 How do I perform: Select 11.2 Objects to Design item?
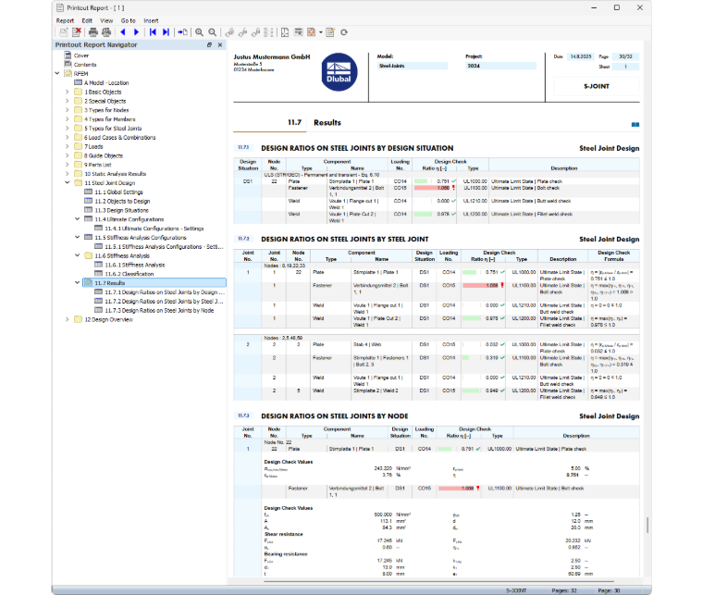[122, 202]
